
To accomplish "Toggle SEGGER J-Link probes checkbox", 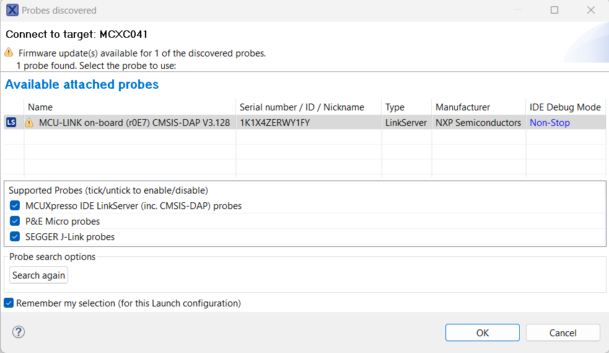I will (15, 236).
